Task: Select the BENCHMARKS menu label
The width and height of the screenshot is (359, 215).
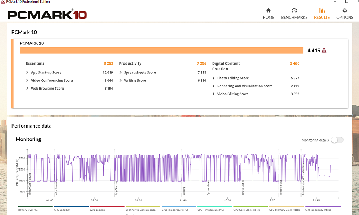Action: coord(294,17)
